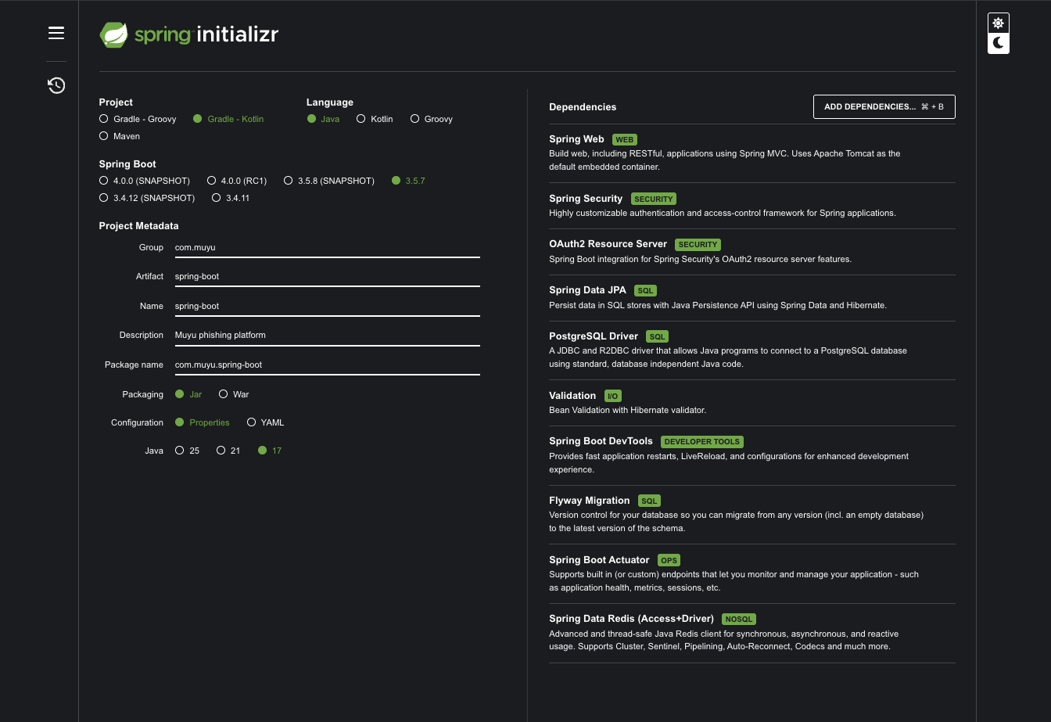Click the Group input field

click(327, 247)
